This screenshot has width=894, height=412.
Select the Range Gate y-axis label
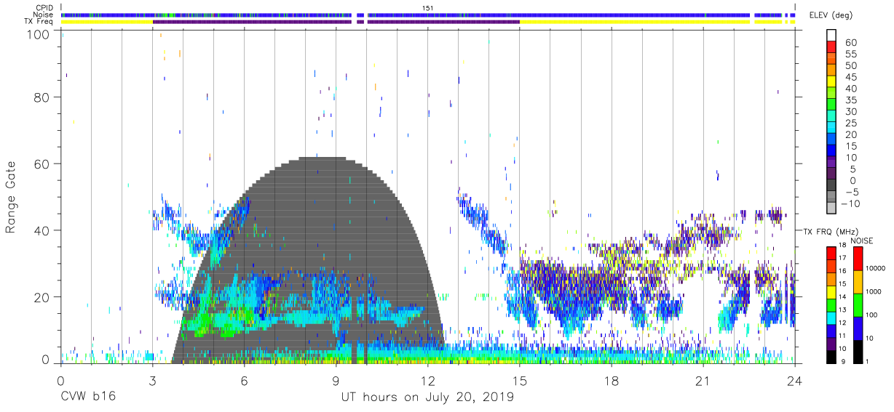(12, 197)
